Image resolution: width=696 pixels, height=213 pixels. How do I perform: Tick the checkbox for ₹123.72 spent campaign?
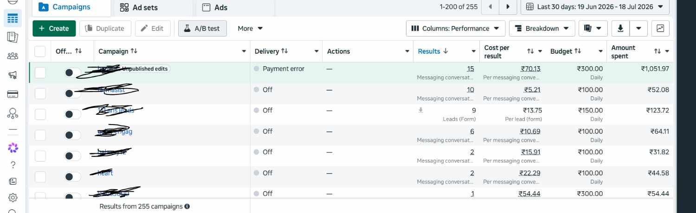tap(40, 114)
